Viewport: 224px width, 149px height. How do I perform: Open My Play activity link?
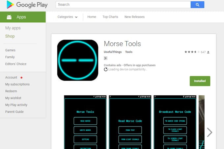coord(16,105)
